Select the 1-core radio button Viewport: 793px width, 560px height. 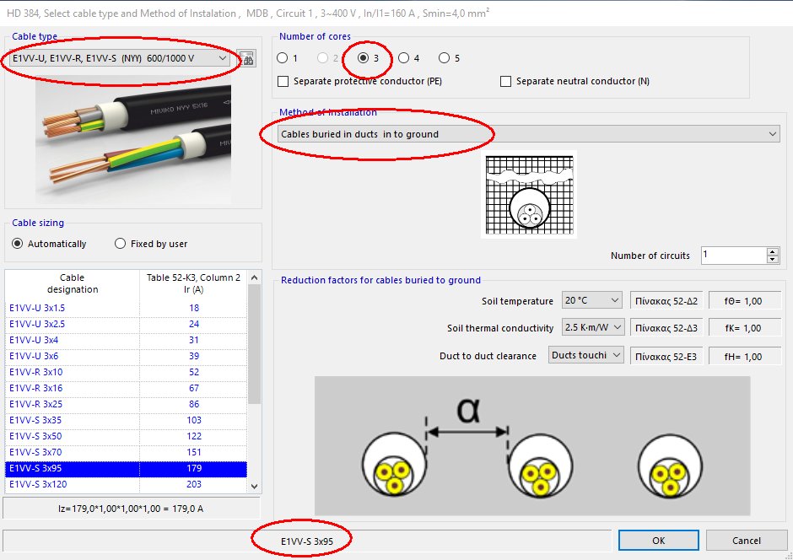click(x=283, y=58)
